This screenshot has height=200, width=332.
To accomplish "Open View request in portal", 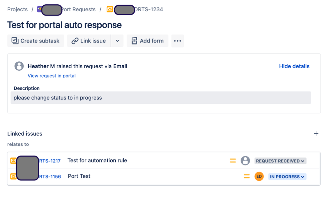I will (52, 76).
